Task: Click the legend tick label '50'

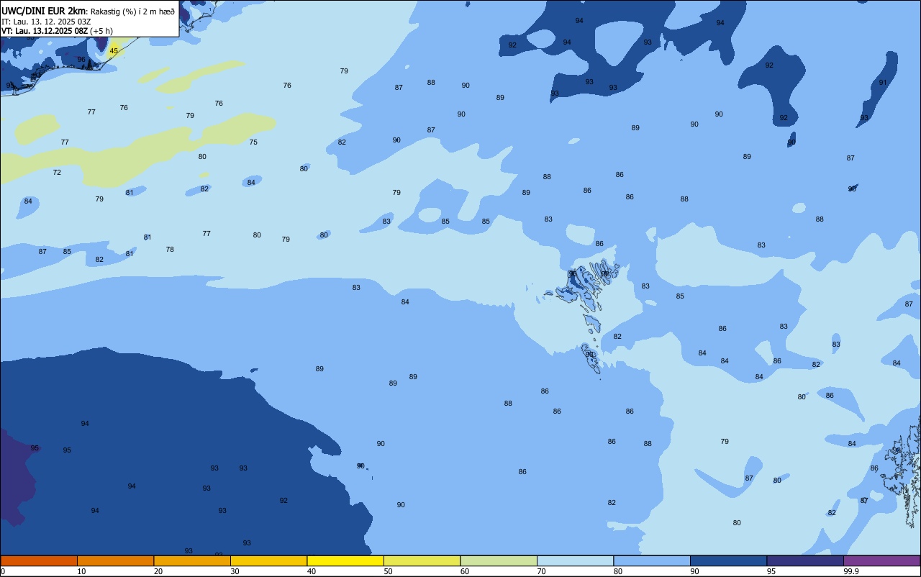Action: tap(388, 571)
